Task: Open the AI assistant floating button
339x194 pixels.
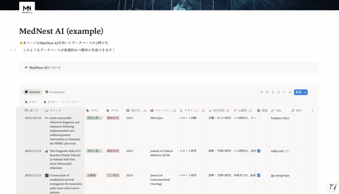Action: tap(331, 186)
